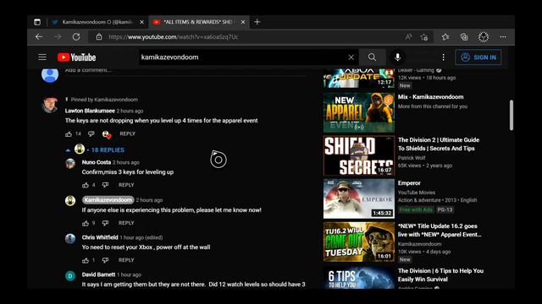
Task: Open the browser tab actions menu icon
Action: point(37,22)
